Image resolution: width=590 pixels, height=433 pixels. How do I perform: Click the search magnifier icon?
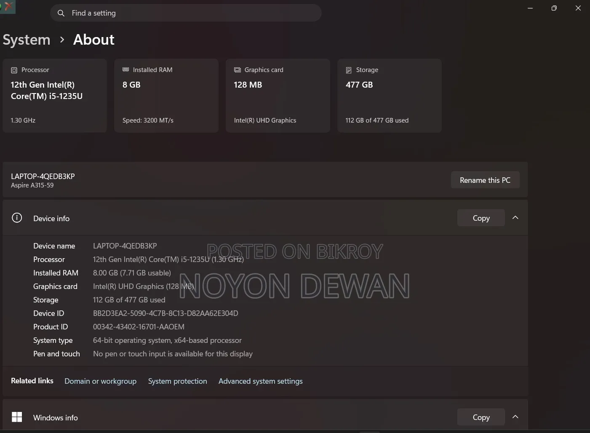61,13
